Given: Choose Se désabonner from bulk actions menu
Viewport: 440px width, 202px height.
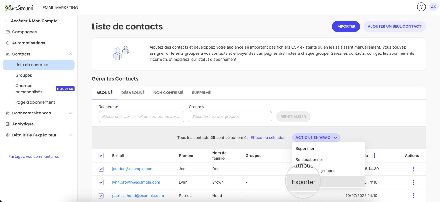Looking at the screenshot, I should 329,160.
